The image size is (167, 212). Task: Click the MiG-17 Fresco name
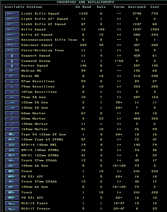(x=36, y=208)
